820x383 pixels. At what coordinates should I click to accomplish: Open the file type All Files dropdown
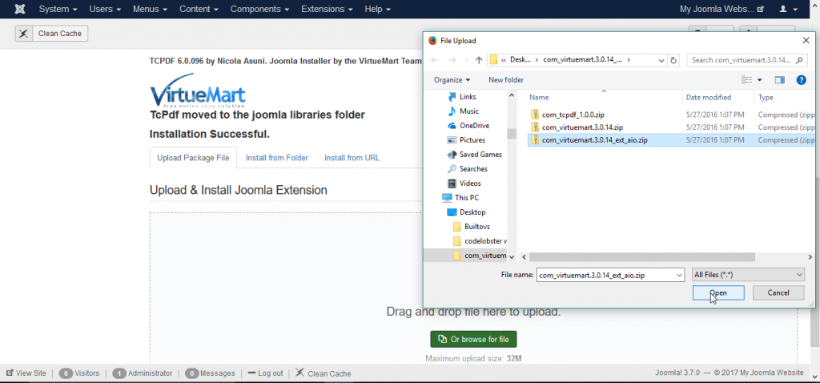(747, 274)
